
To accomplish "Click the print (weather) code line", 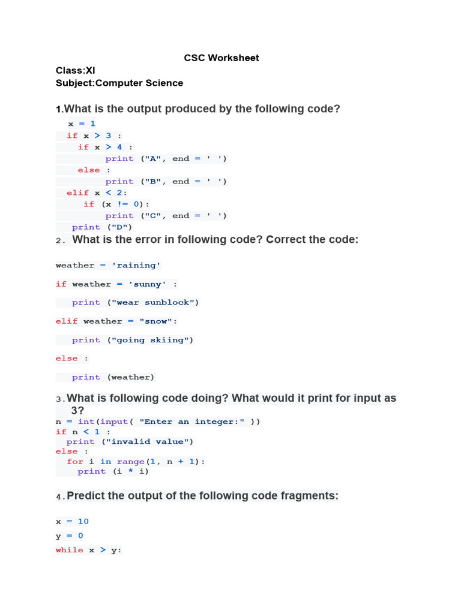I will 113,377.
